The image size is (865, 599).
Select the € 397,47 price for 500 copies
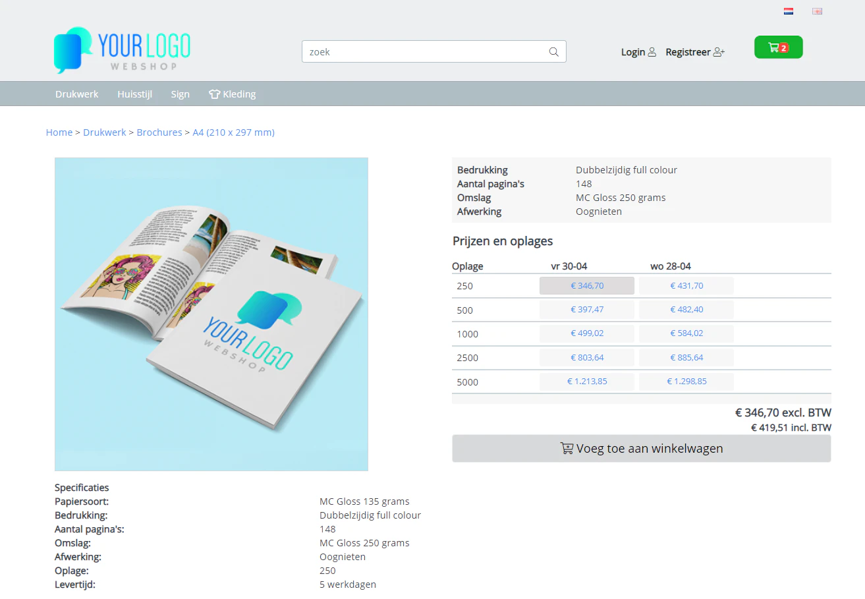[x=586, y=309]
